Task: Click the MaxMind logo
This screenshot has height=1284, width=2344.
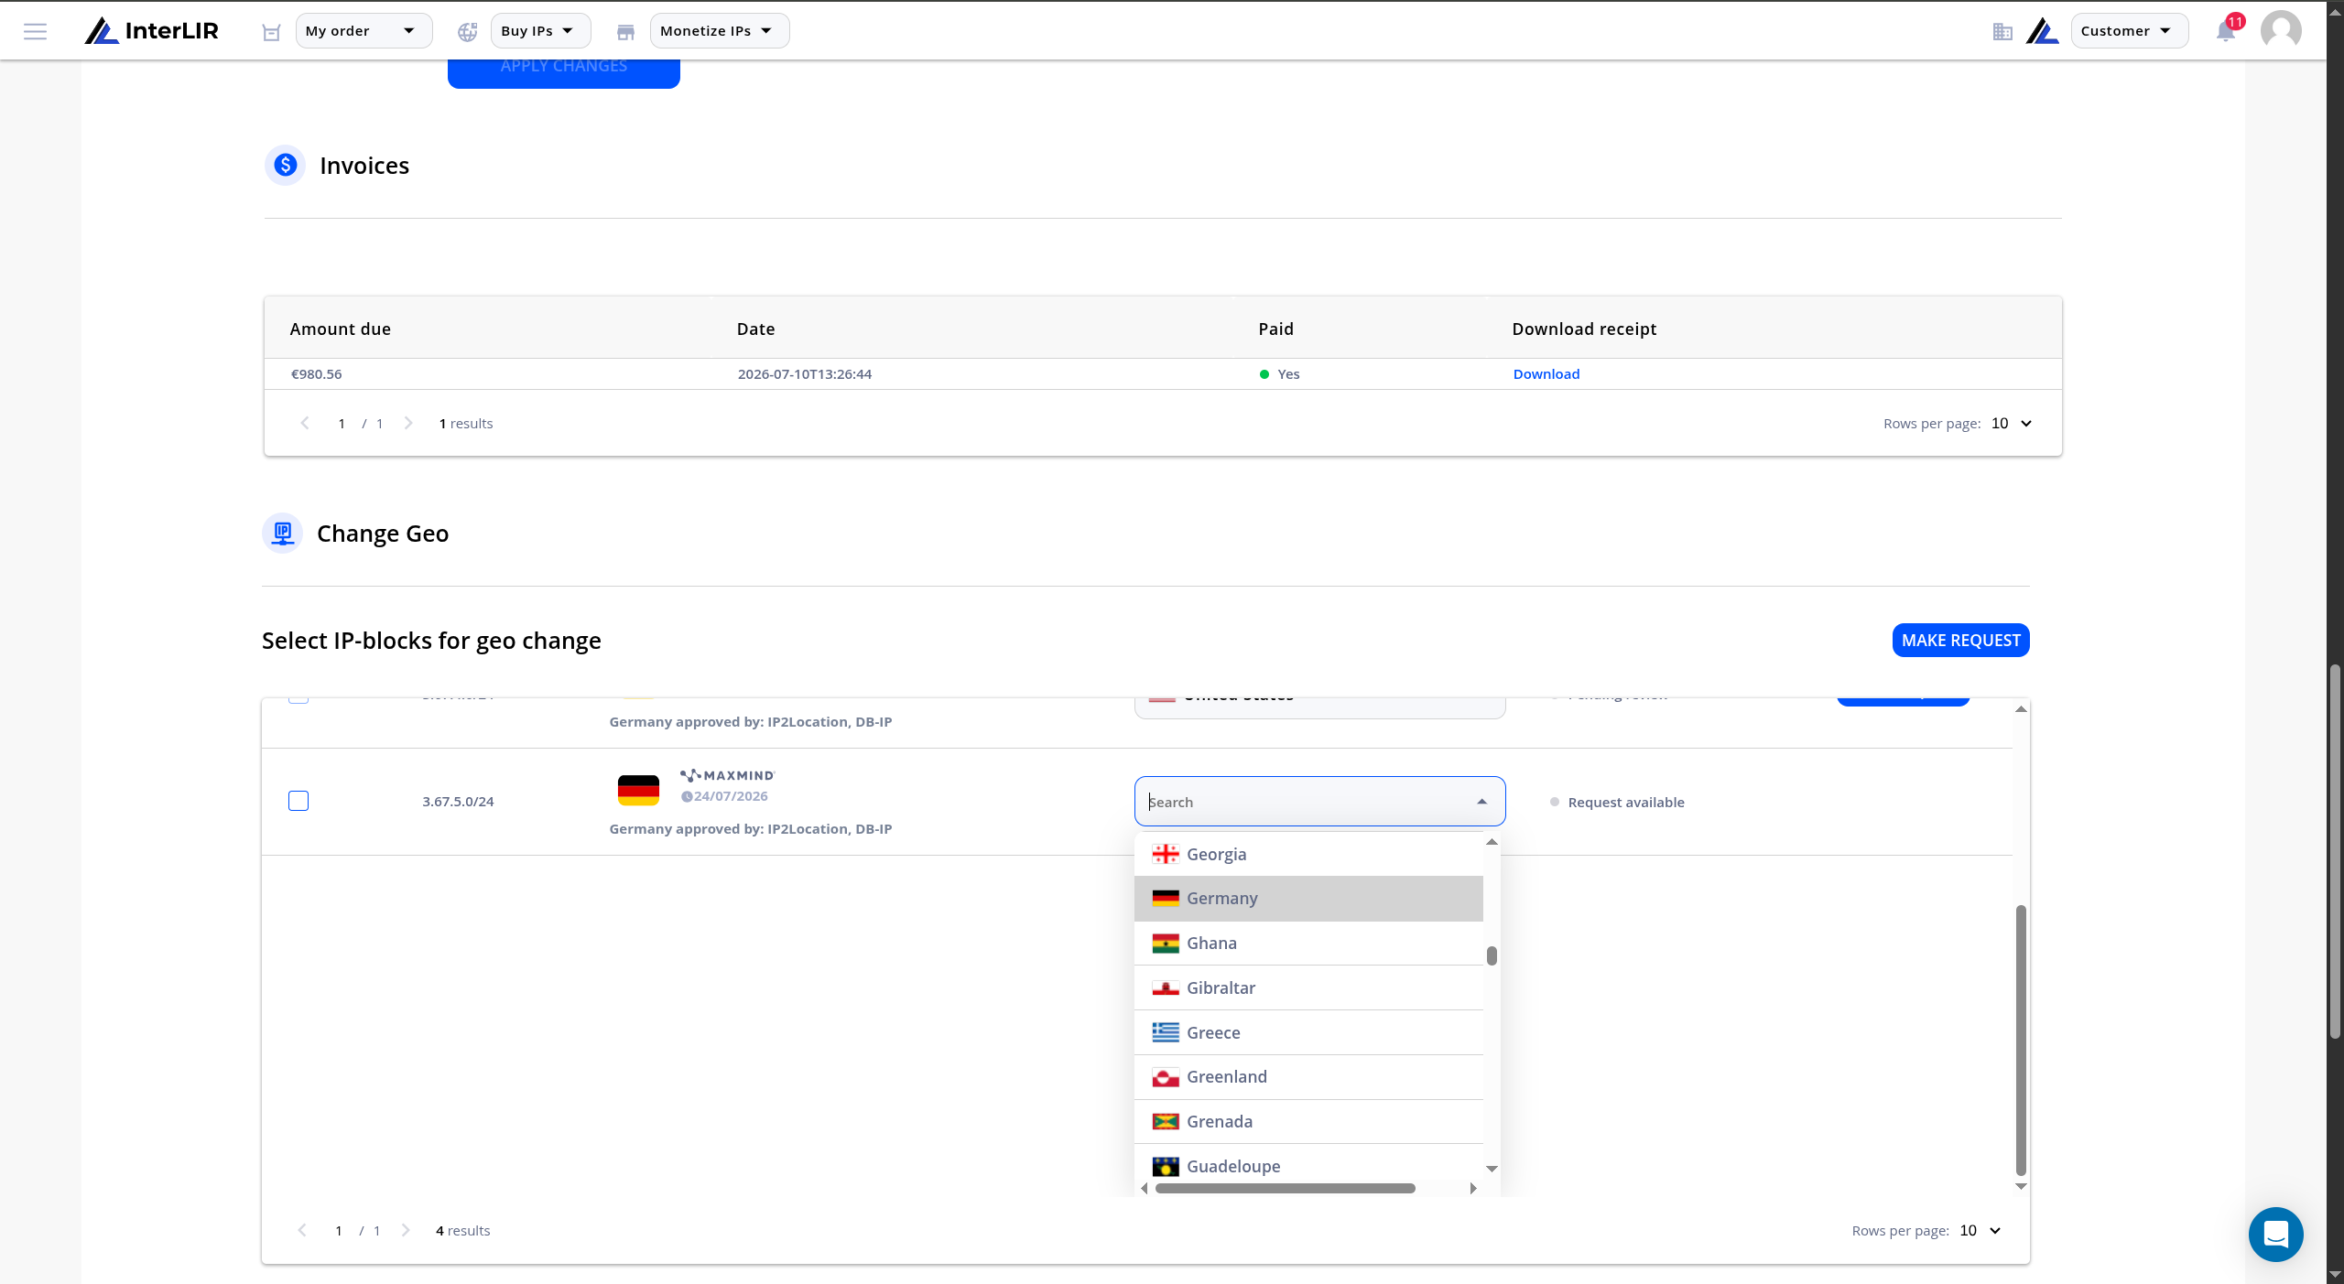Action: (728, 775)
